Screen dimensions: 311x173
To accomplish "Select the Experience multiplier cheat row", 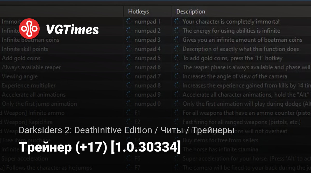I will coord(29,85).
